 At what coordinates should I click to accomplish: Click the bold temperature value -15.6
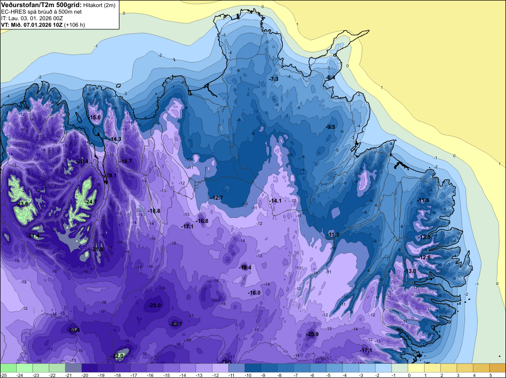click(95, 118)
